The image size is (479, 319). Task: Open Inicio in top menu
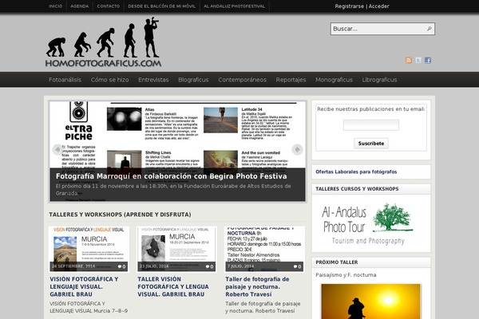[x=56, y=6]
